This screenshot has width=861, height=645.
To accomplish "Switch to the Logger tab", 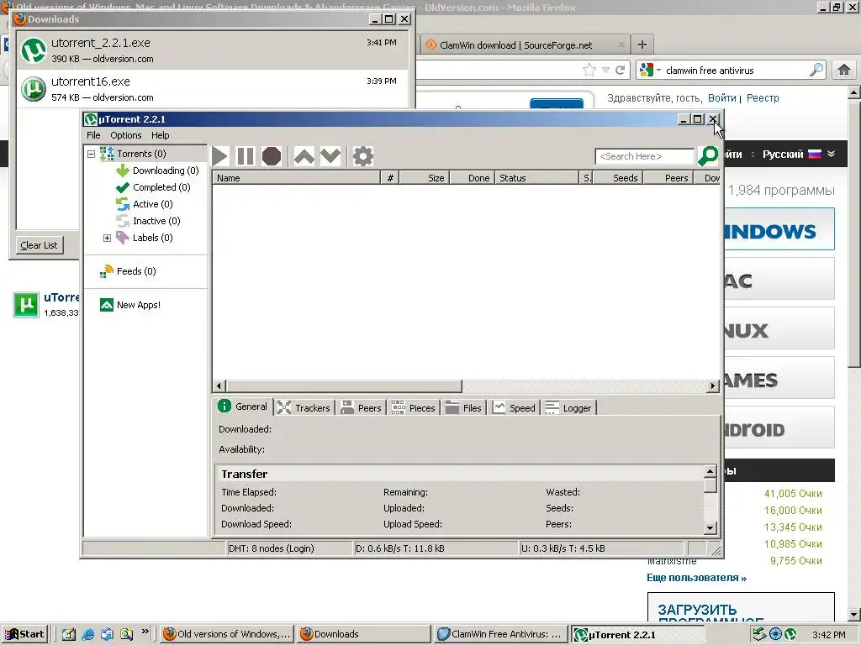I will tap(568, 408).
